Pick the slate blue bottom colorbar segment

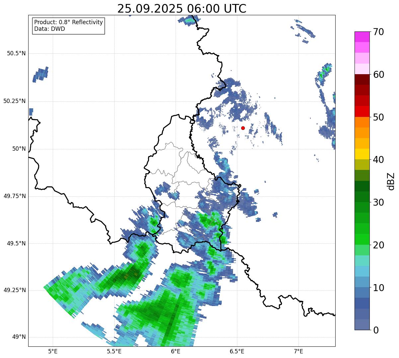click(362, 325)
